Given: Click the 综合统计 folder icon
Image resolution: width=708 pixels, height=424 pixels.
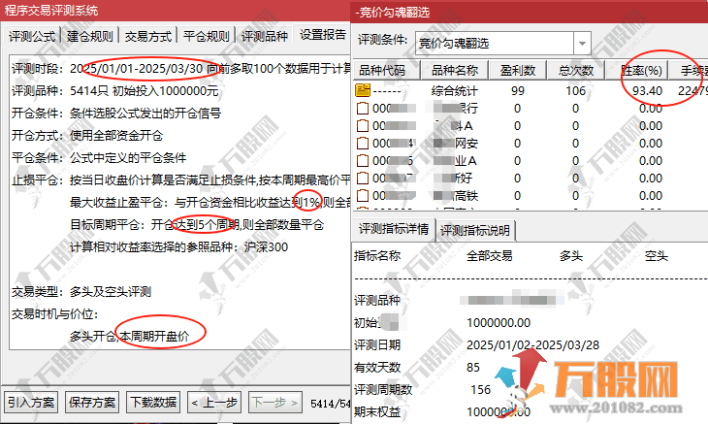Looking at the screenshot, I should 363,90.
